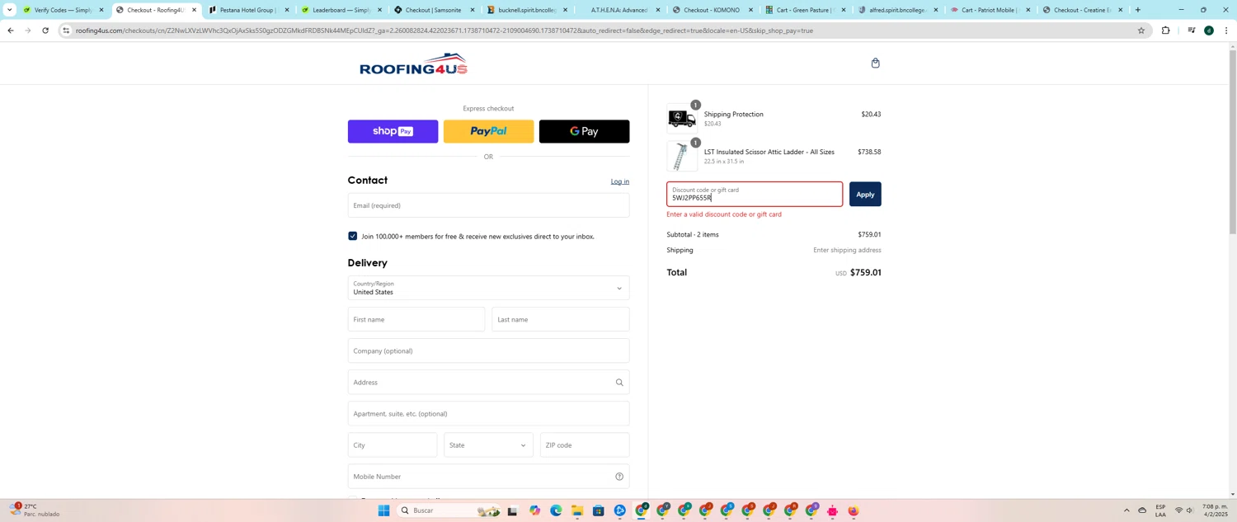
Task: Open the browser profile avatar
Action: click(x=1208, y=31)
